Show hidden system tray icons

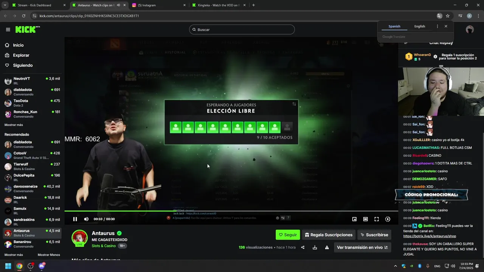point(396,266)
